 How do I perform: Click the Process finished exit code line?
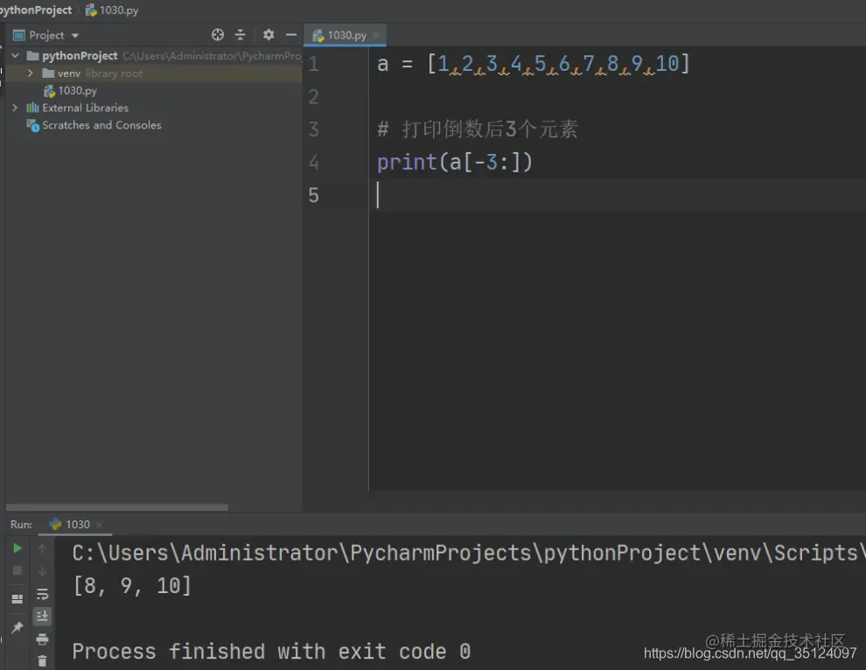click(271, 652)
